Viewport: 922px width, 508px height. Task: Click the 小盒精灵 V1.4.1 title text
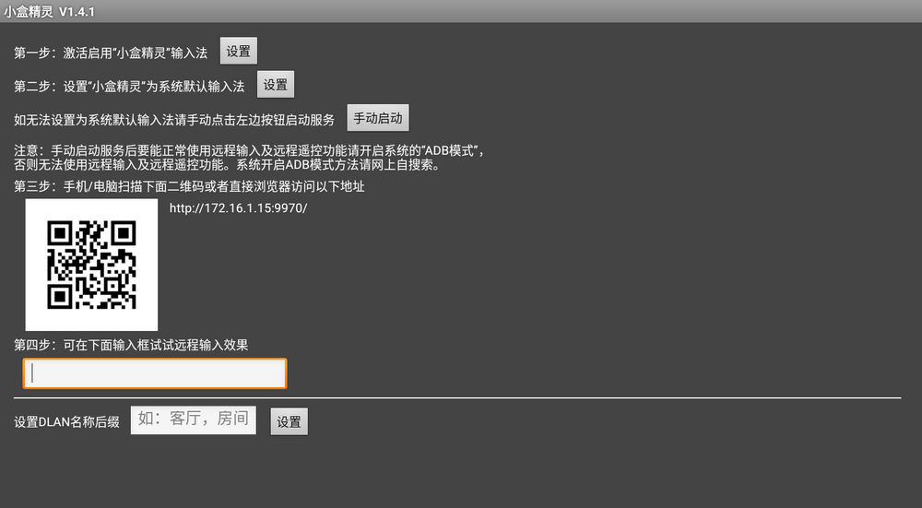pyautogui.click(x=51, y=11)
